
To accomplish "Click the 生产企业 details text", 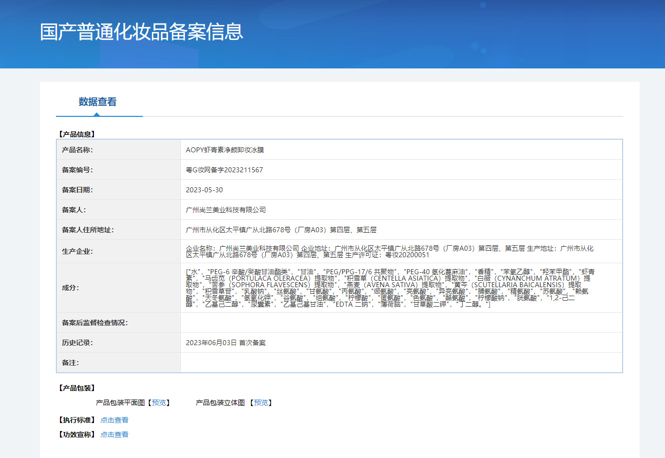I will click(390, 251).
